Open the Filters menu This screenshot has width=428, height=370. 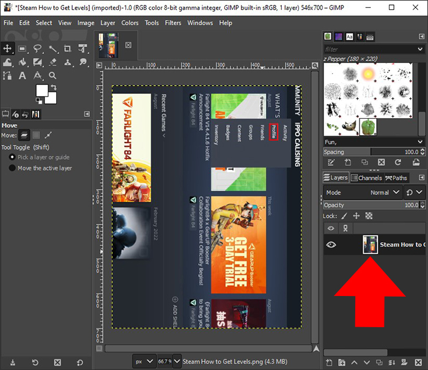pyautogui.click(x=173, y=23)
